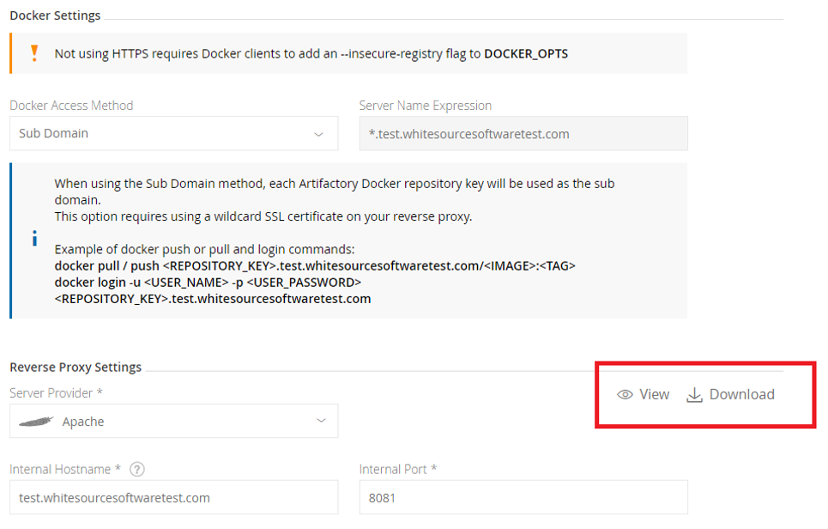The width and height of the screenshot is (828, 529).
Task: Open the Internal Hostname help question mark
Action: click(136, 470)
